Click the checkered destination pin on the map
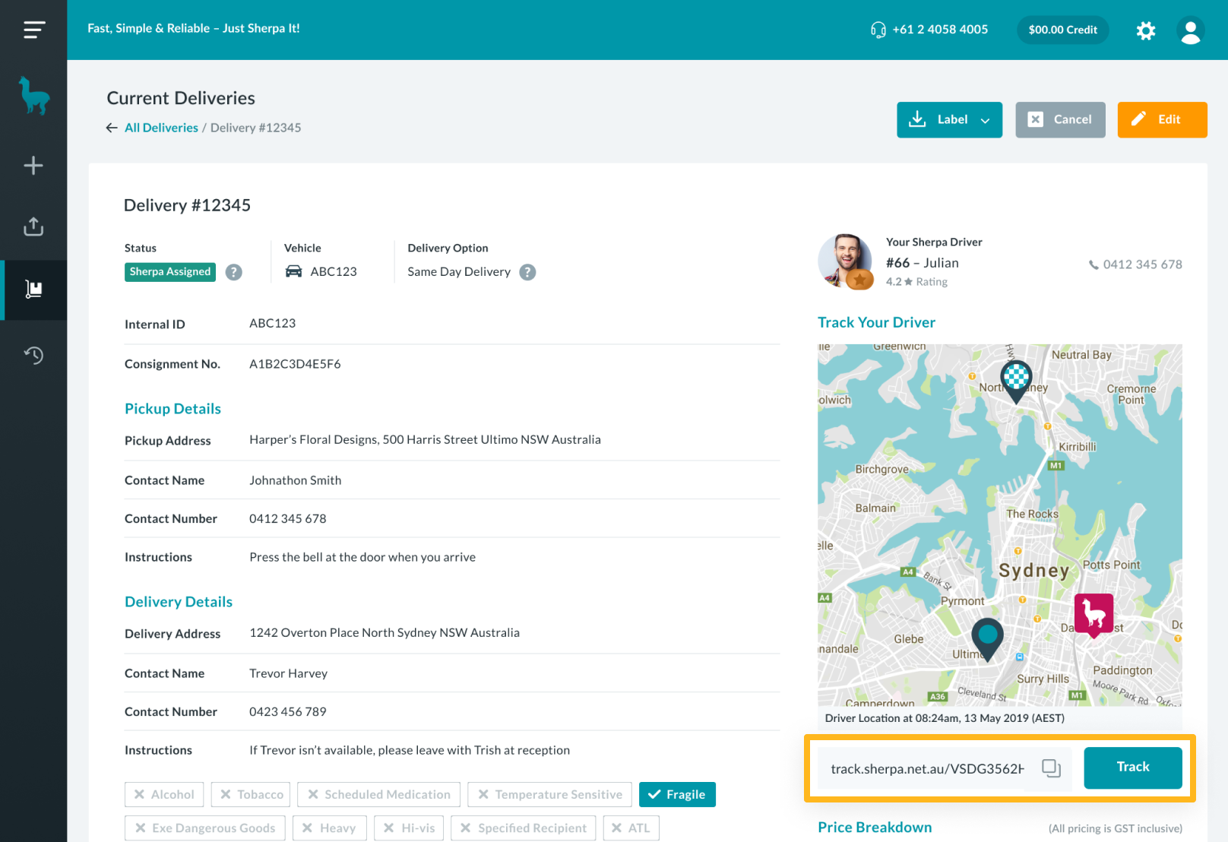This screenshot has width=1228, height=842. (x=1016, y=381)
